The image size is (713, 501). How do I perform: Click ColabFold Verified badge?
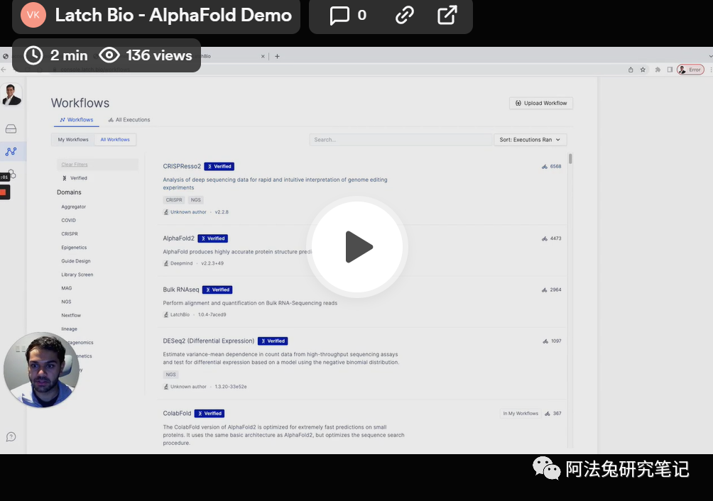(209, 413)
